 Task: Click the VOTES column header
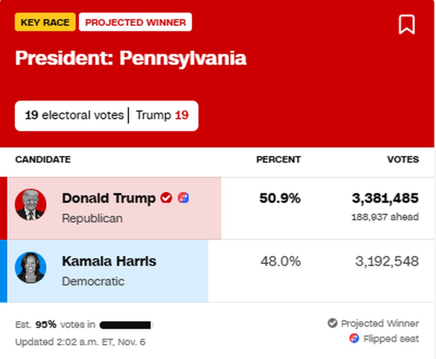pos(403,159)
